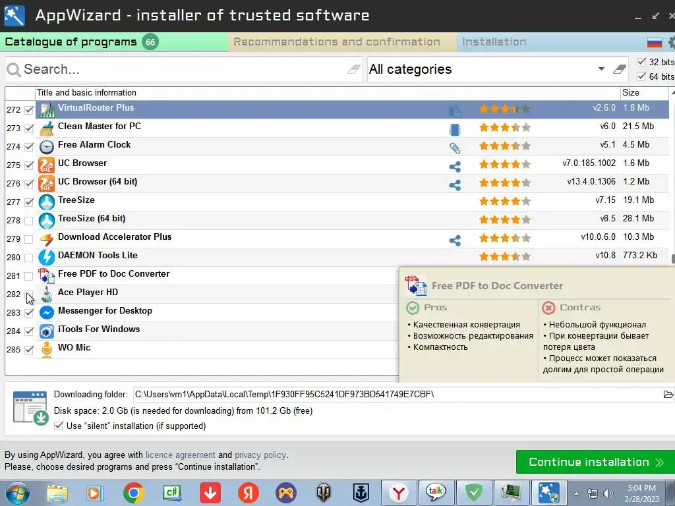This screenshot has height=506, width=675.
Task: Click the volume icon in the system tray
Action: (x=608, y=493)
